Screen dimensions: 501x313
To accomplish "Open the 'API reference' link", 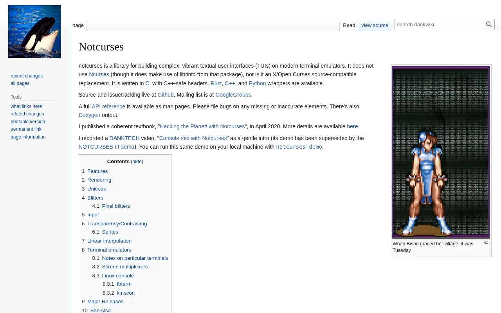I will 108,106.
